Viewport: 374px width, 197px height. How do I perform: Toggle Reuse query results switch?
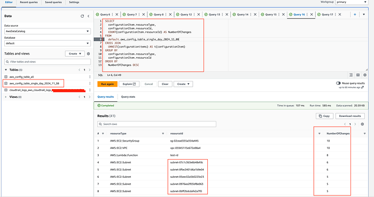click(x=338, y=83)
